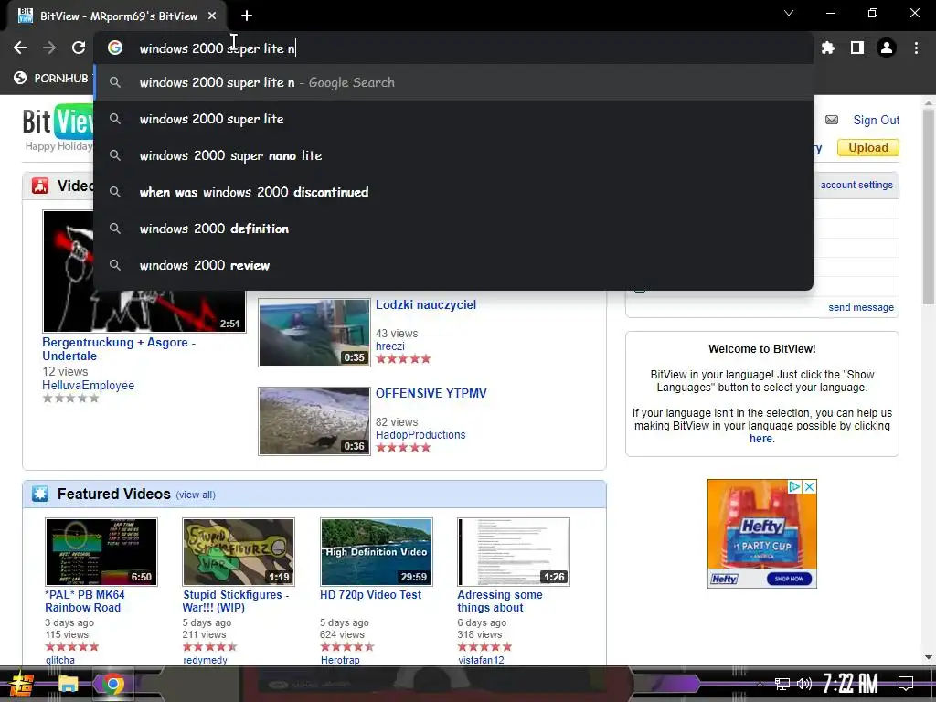Open File Explorer from the taskbar

coord(68,684)
